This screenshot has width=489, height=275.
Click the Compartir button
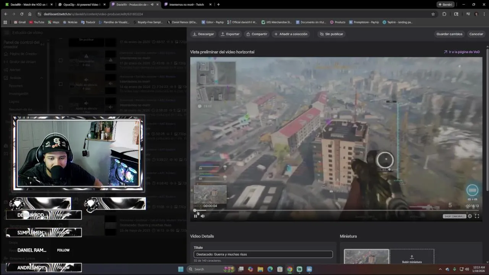tap(257, 34)
